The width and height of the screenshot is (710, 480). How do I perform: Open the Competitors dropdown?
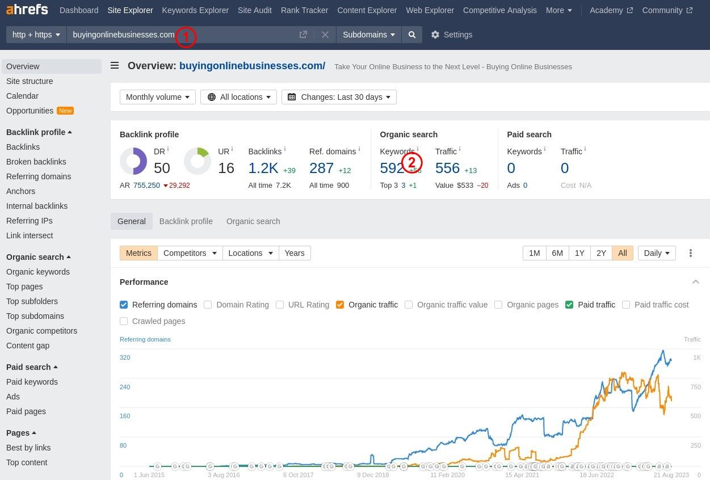[190, 253]
